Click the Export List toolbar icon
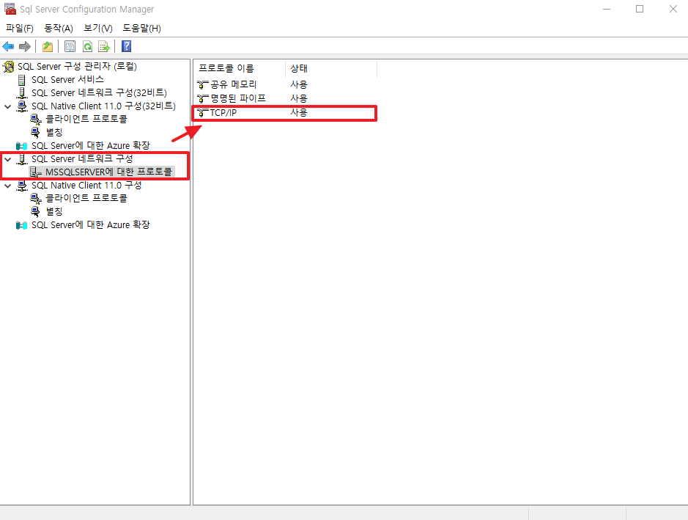Image resolution: width=688 pixels, height=520 pixels. pos(104,46)
